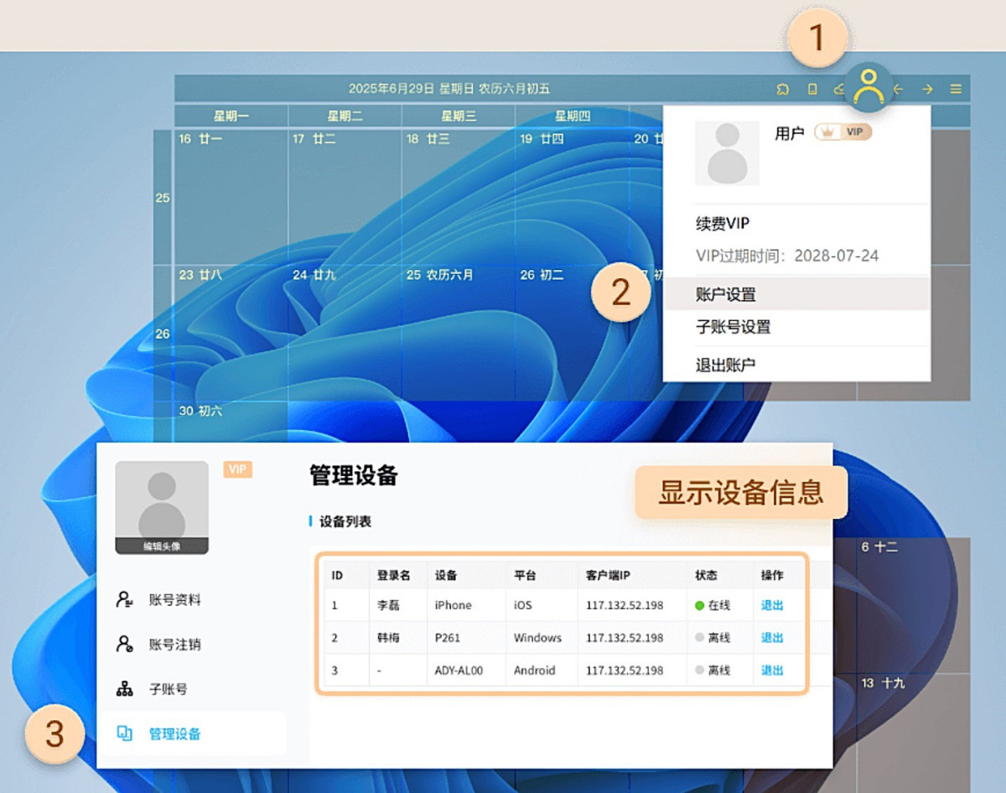Click the 编辑头像 avatar edit button
1006x793 pixels.
161,545
